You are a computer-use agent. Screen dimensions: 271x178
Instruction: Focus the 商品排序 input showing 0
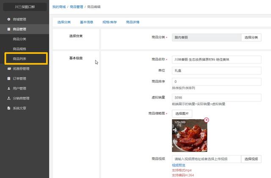(216, 82)
